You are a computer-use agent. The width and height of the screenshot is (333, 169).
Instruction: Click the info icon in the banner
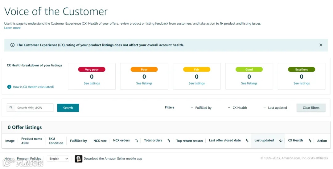pos(13,45)
